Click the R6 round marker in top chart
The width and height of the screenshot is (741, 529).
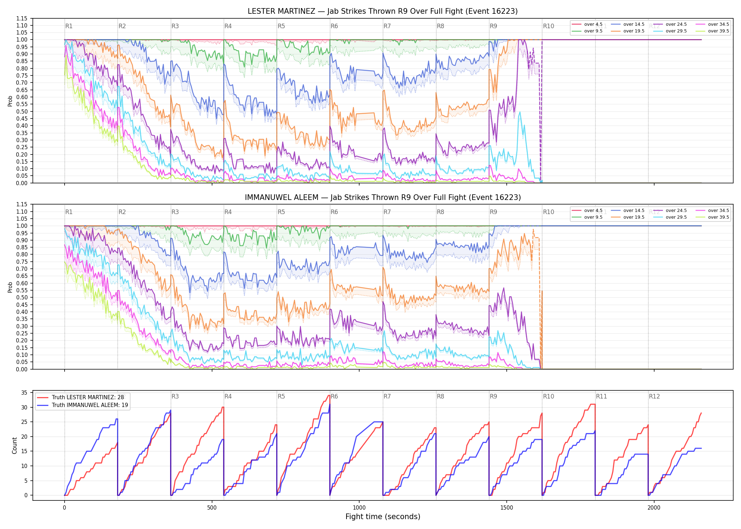(334, 26)
